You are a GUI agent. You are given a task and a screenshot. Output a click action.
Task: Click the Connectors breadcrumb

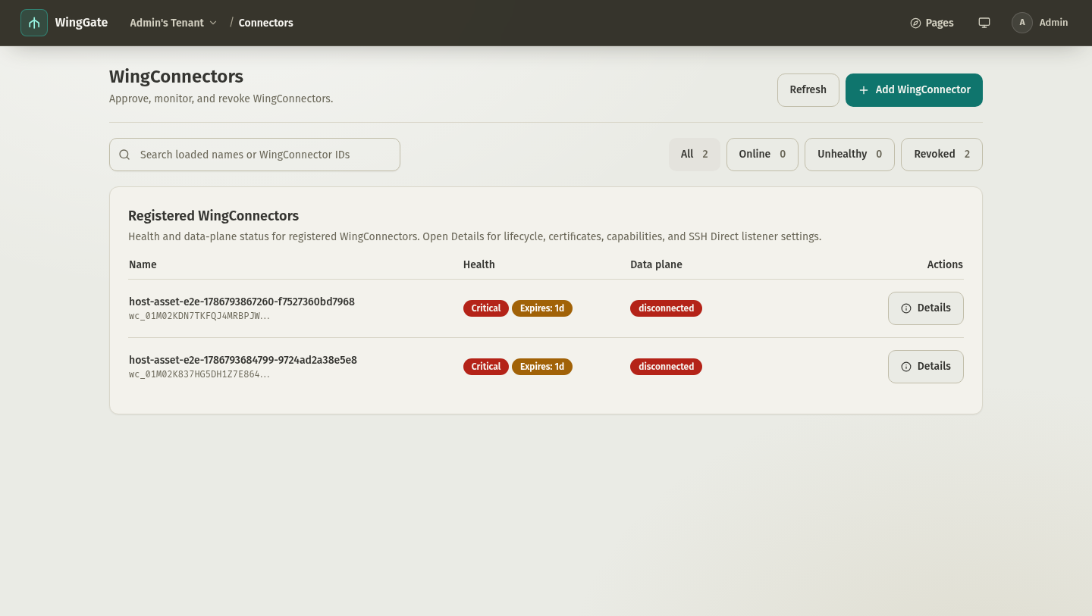265,23
